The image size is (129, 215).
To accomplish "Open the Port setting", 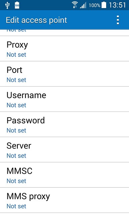I will click(x=64, y=74).
